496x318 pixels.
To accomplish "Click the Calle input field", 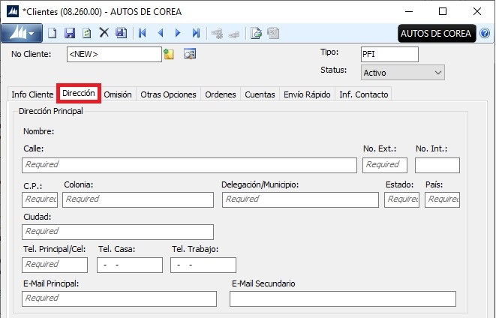I will click(189, 165).
